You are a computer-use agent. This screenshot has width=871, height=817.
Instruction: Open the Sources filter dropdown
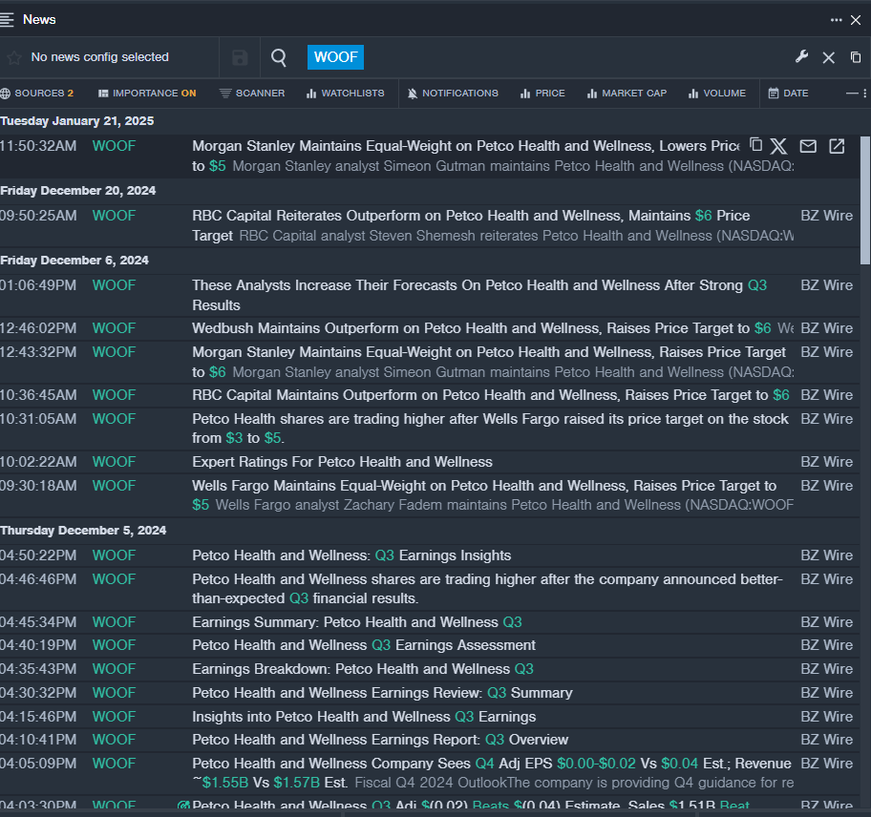click(37, 94)
